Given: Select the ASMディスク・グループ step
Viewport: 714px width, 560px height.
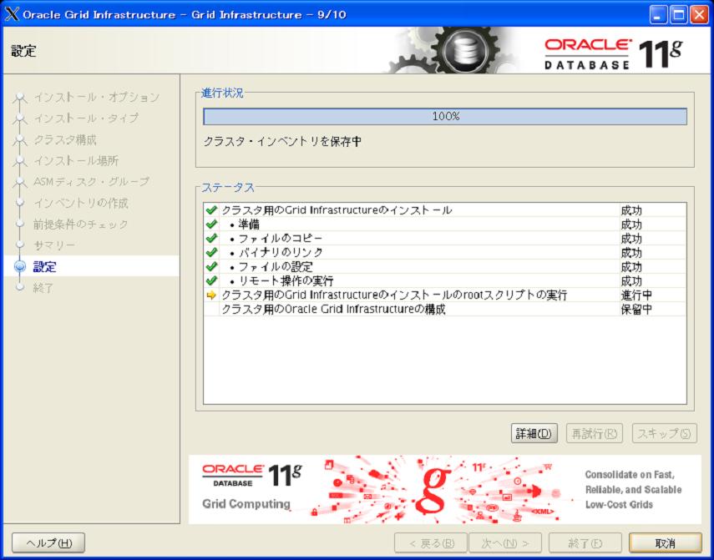Looking at the screenshot, I should click(x=92, y=182).
